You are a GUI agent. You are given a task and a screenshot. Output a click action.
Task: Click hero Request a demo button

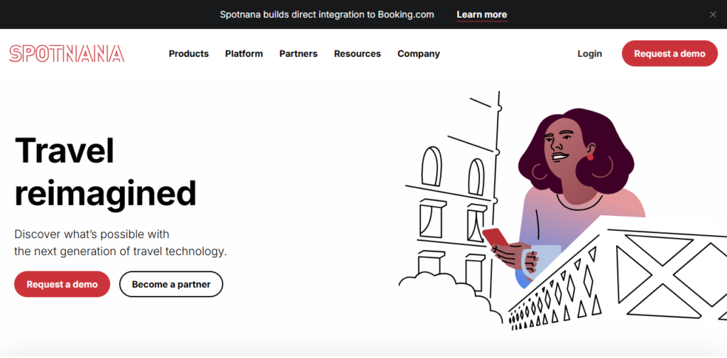pos(62,284)
